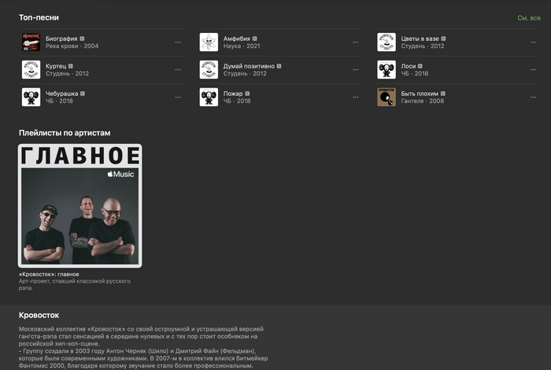
Task: Select the Чебурашка song row
Action: pos(102,97)
